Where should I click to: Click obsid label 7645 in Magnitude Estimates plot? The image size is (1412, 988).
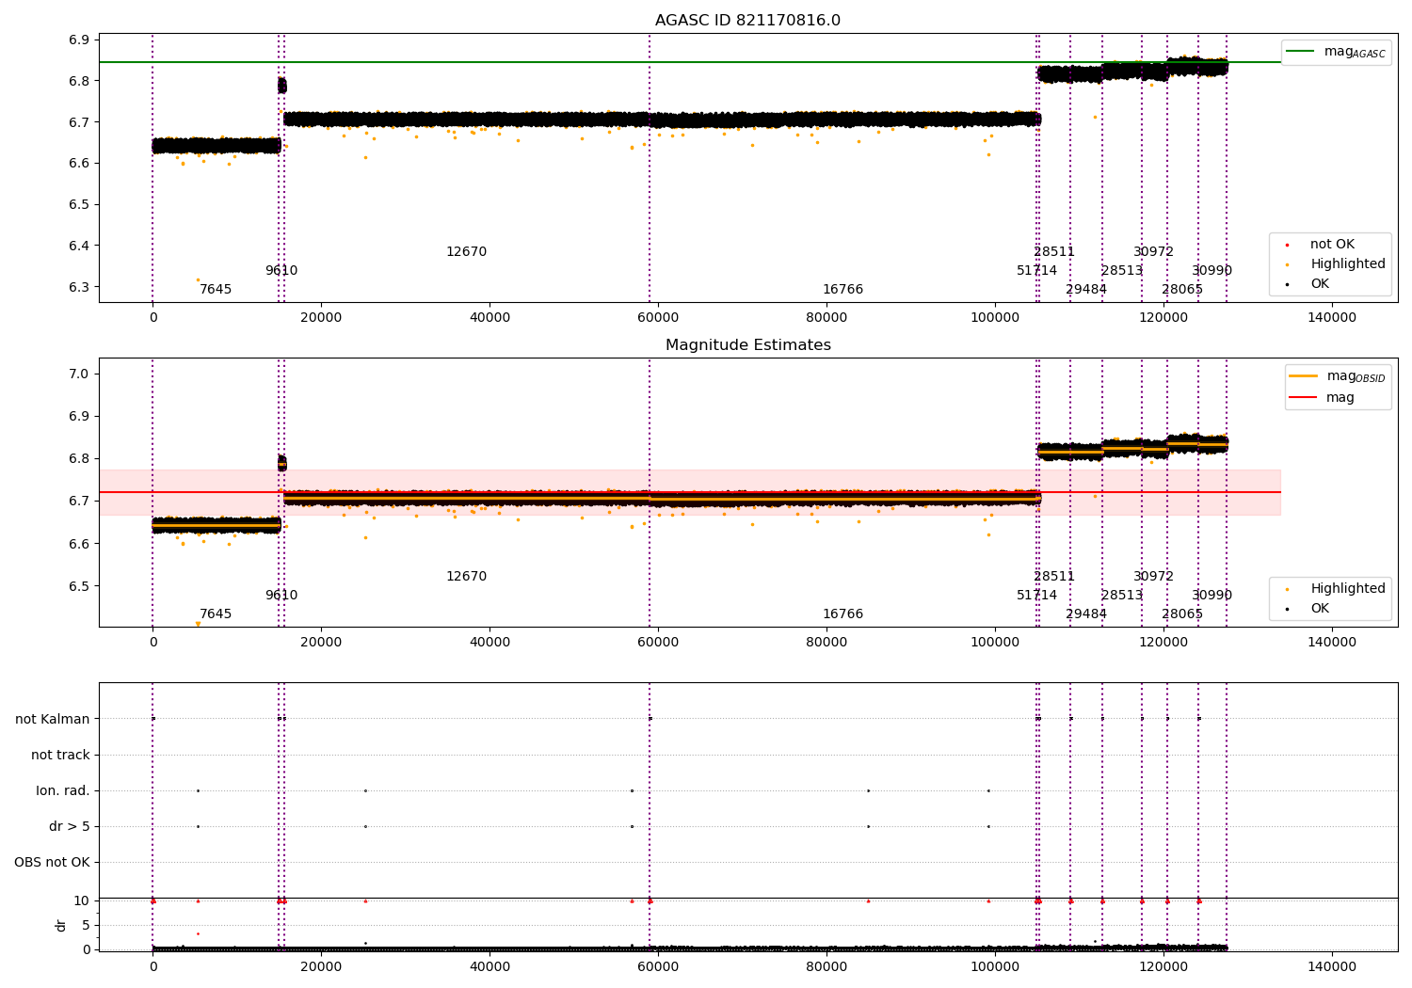[216, 614]
